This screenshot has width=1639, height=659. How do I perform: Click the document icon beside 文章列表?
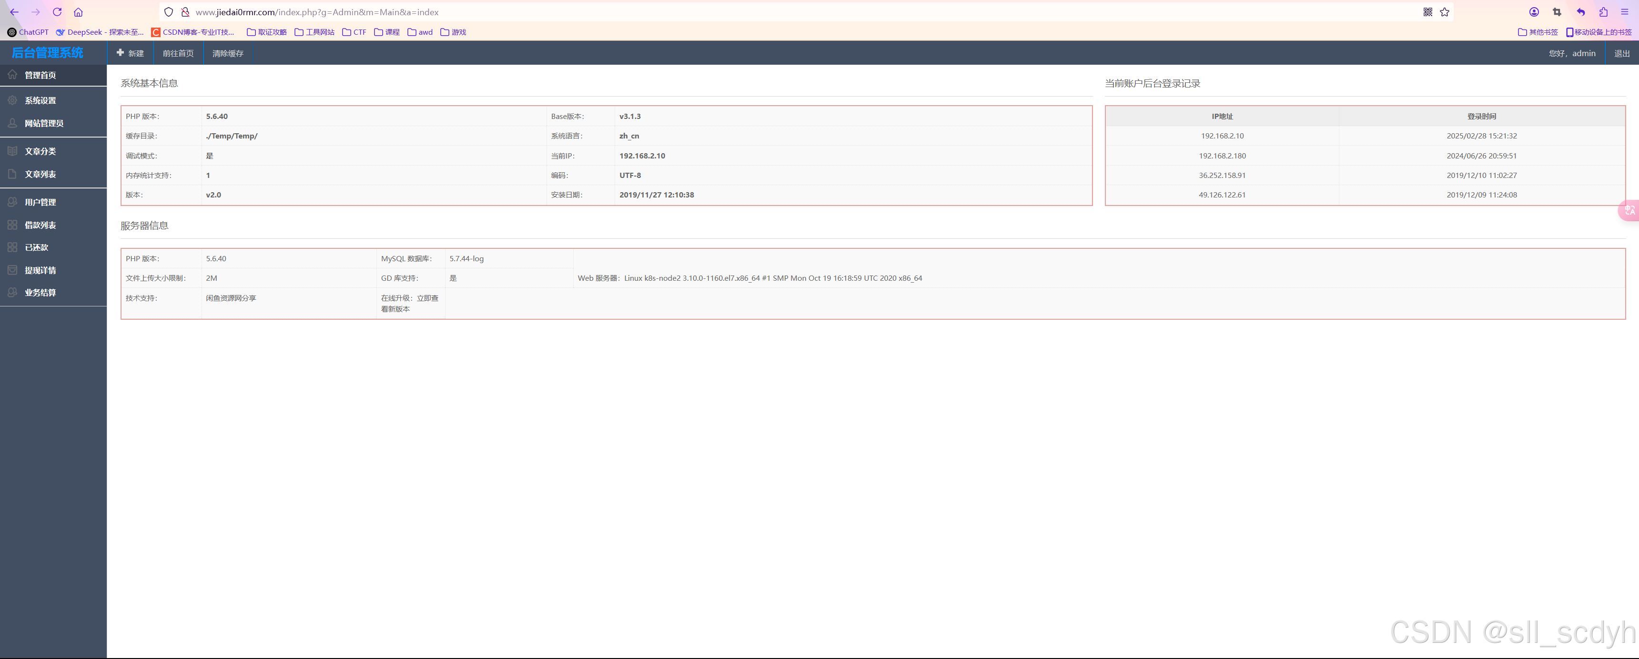(x=12, y=174)
